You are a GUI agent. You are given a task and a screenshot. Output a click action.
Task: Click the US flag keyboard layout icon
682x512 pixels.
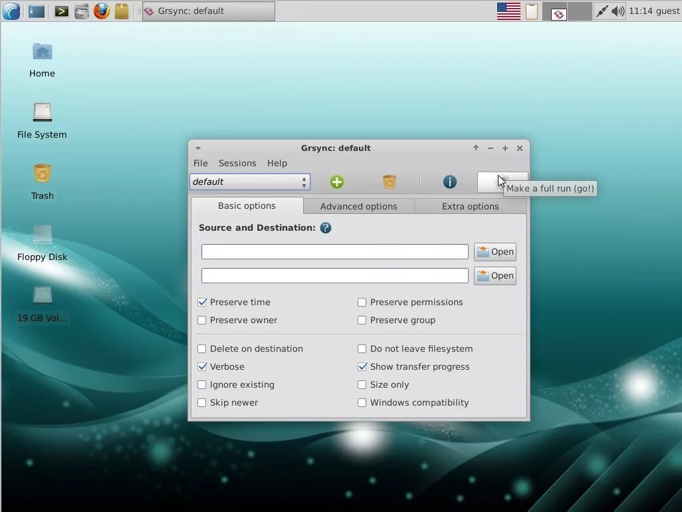point(509,11)
